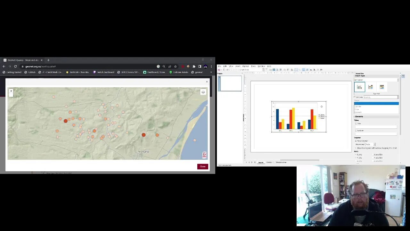Enable the Y axis title checkbox
The height and width of the screenshot is (231, 410).
coord(373,158)
